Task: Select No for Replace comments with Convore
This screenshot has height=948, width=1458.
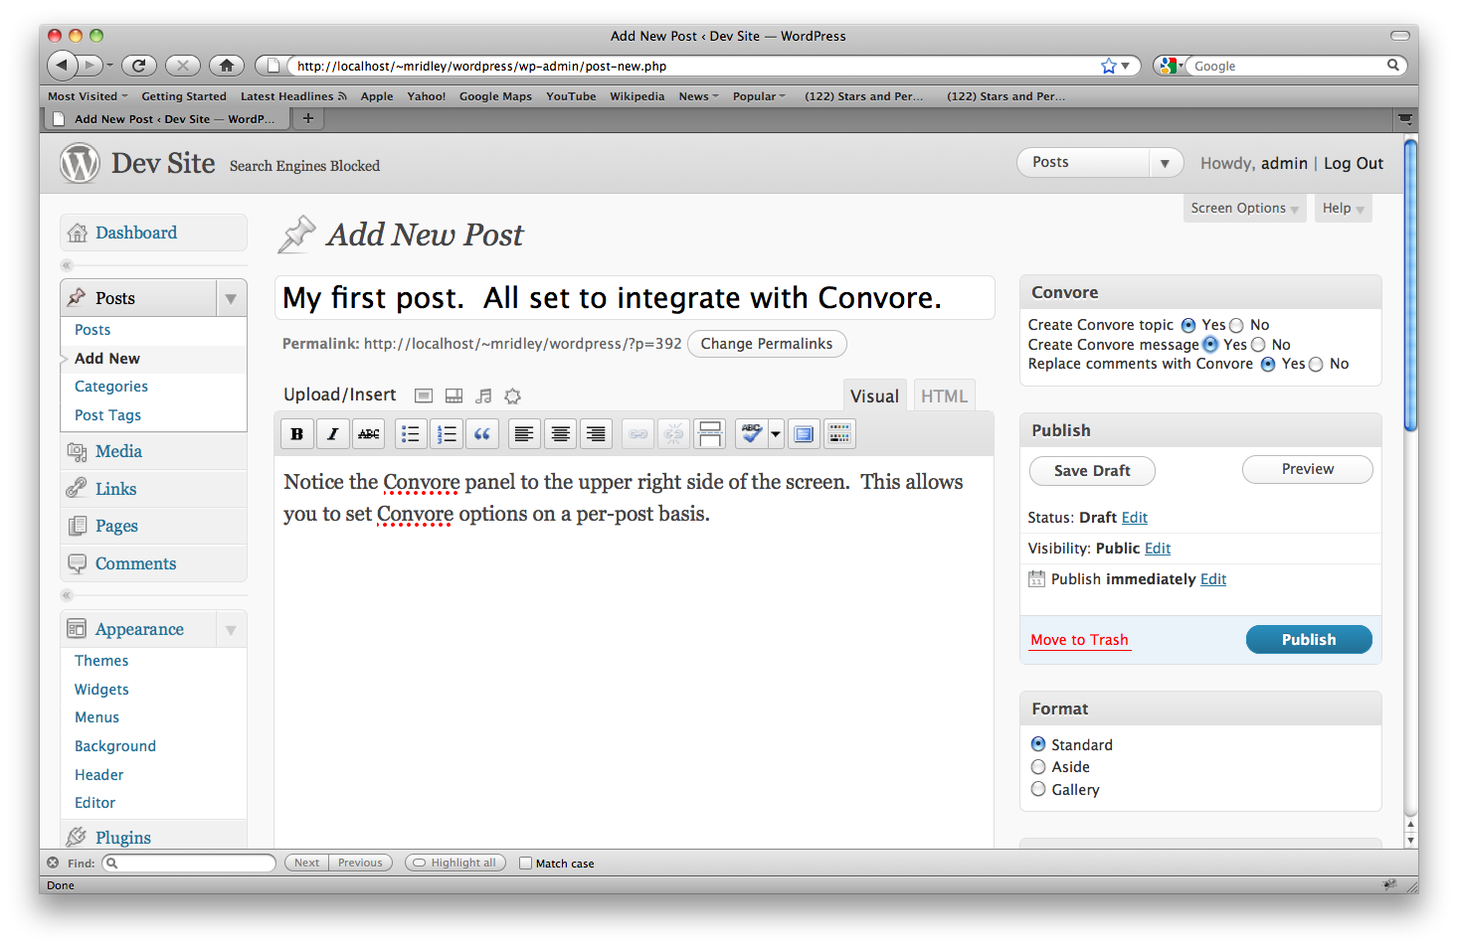Action: tap(1316, 365)
